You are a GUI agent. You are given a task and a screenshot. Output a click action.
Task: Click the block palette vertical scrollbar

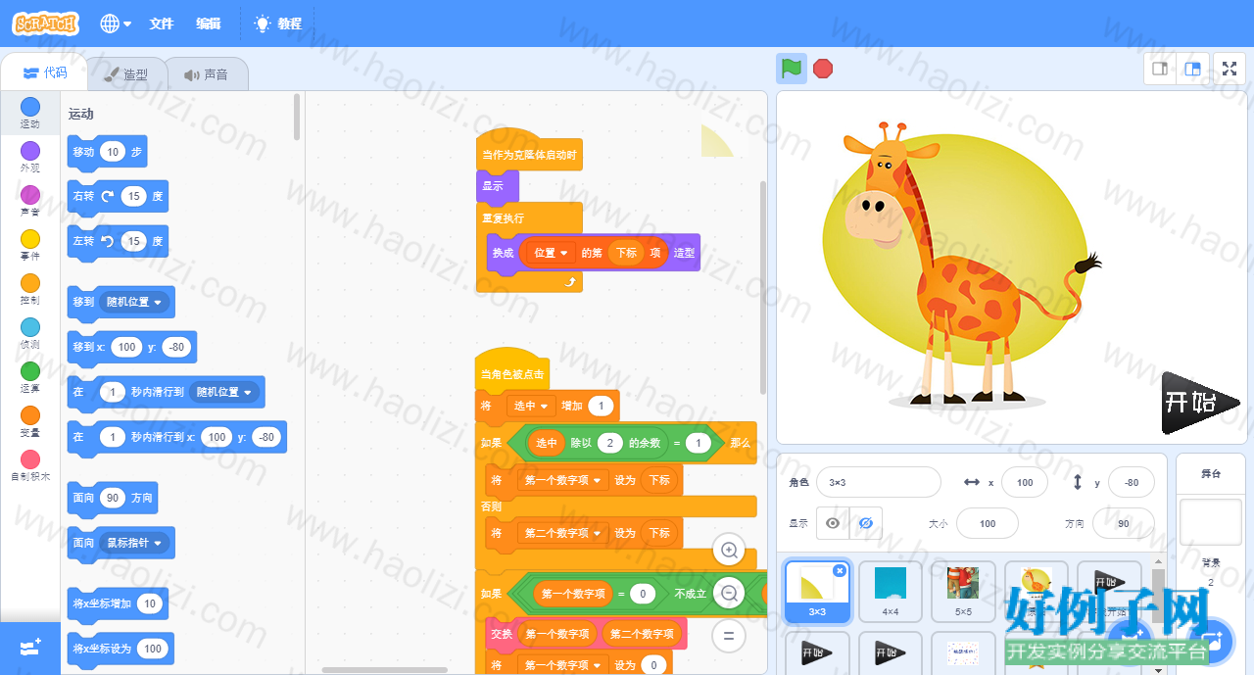coord(297,117)
